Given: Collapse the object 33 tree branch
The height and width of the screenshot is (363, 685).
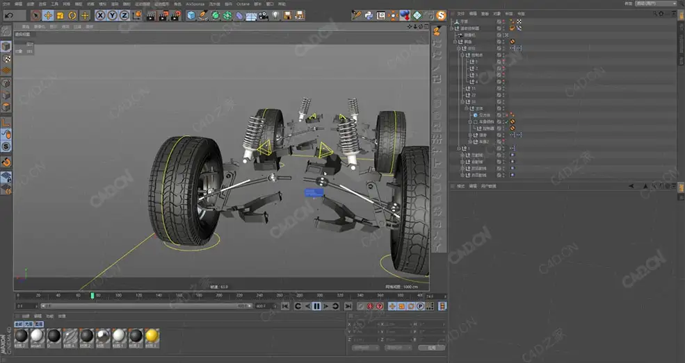Looking at the screenshot, I should [x=462, y=101].
